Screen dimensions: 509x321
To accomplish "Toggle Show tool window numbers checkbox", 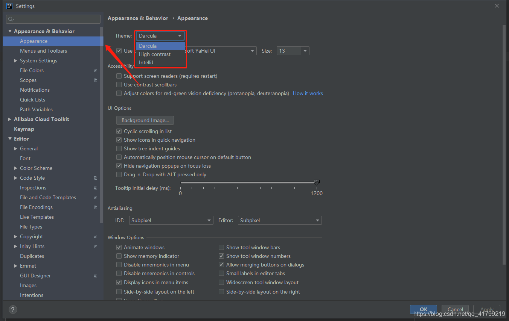I will coord(221,256).
